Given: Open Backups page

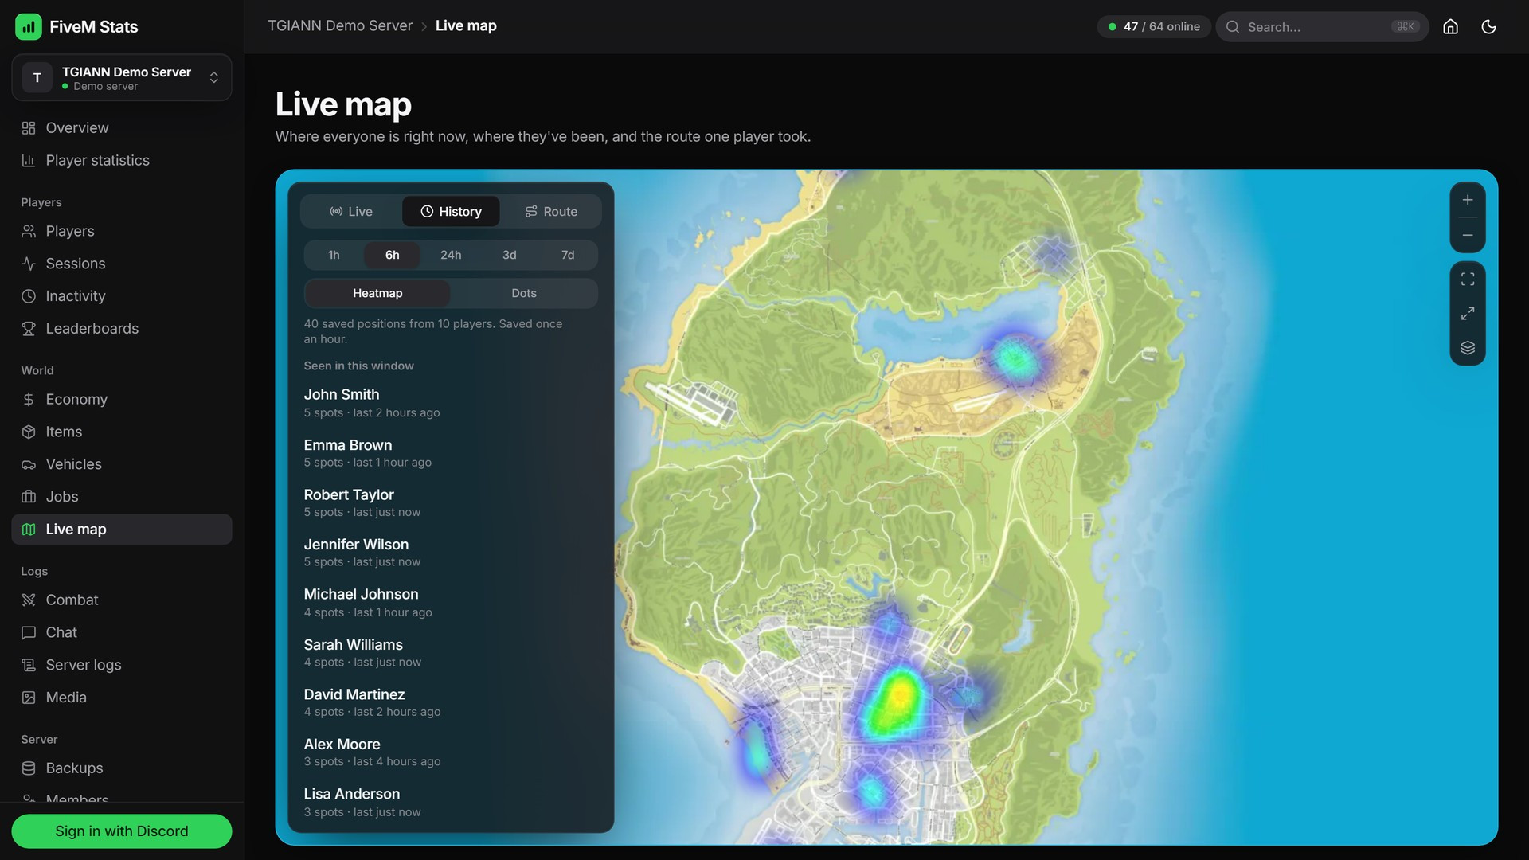Looking at the screenshot, I should 122,768.
